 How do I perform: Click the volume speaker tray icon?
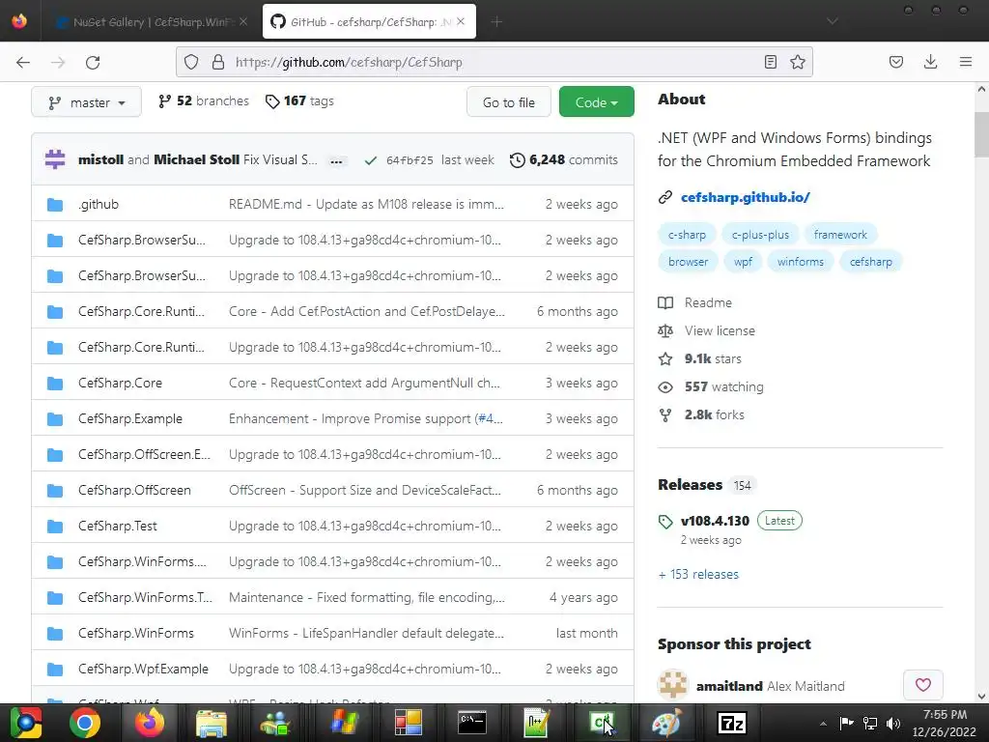point(893,723)
